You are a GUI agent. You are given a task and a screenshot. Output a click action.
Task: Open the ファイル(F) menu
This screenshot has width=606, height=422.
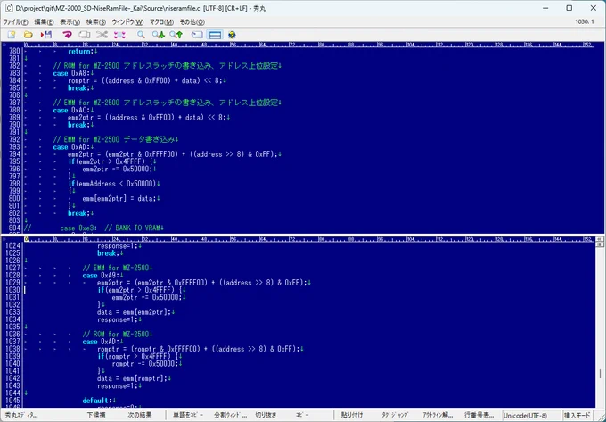[15, 22]
